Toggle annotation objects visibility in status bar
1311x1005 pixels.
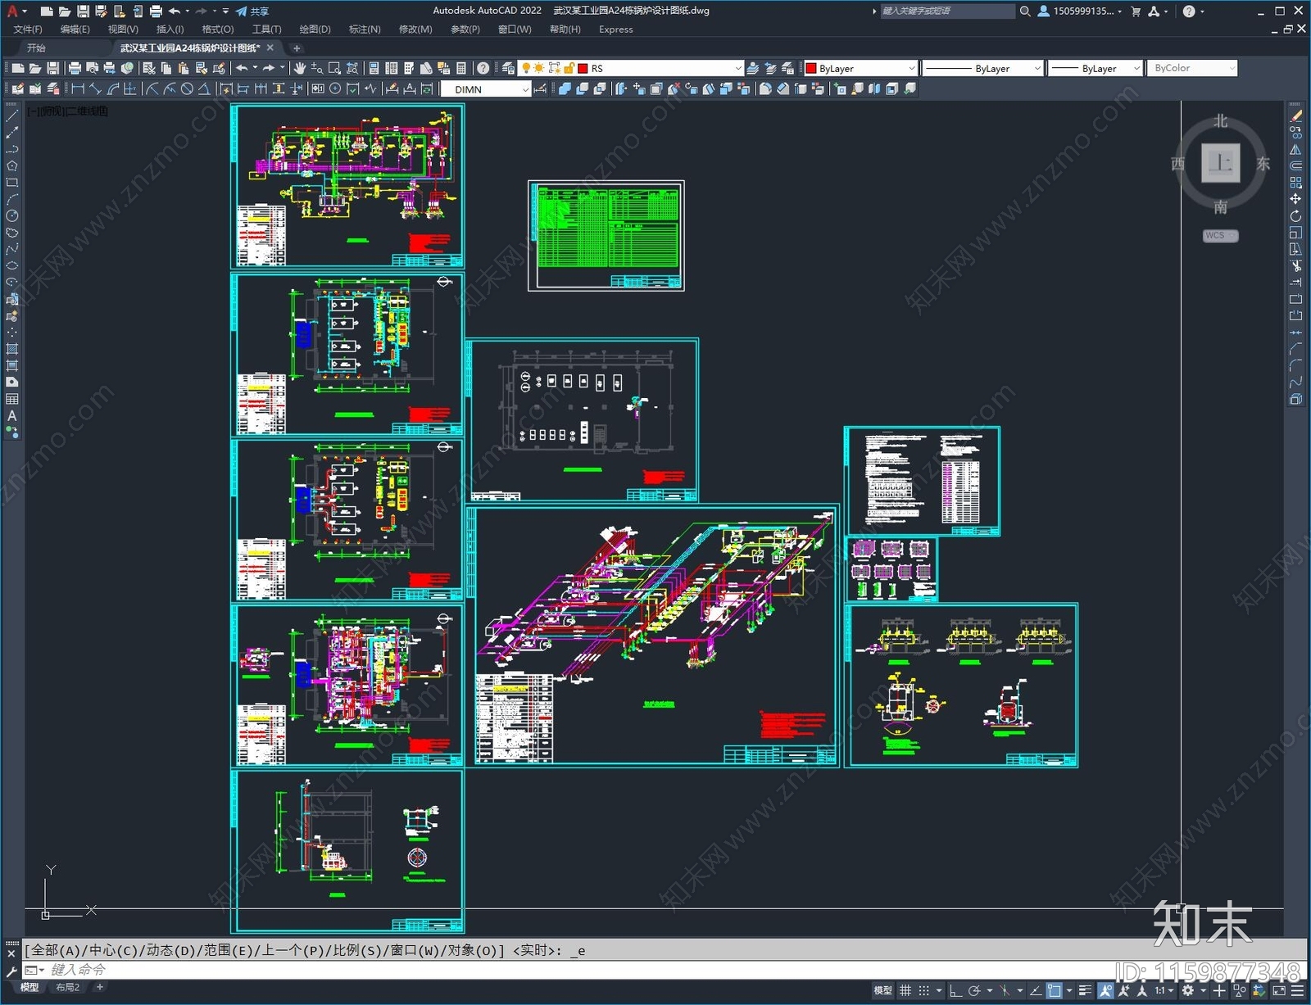point(1105,990)
